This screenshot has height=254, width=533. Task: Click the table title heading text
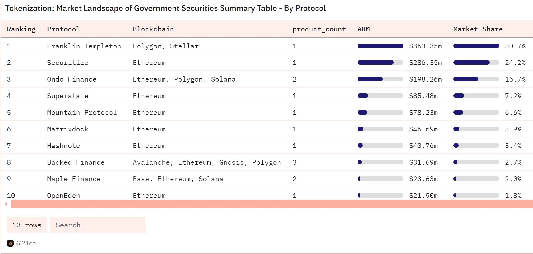165,8
